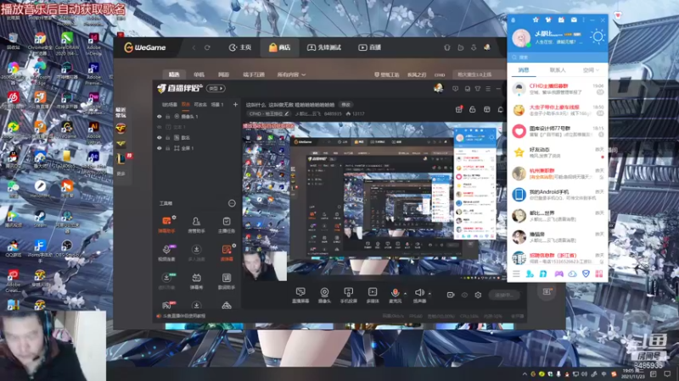Toggle visibility of the hidden text source
The width and height of the screenshot is (679, 381).
(x=160, y=127)
